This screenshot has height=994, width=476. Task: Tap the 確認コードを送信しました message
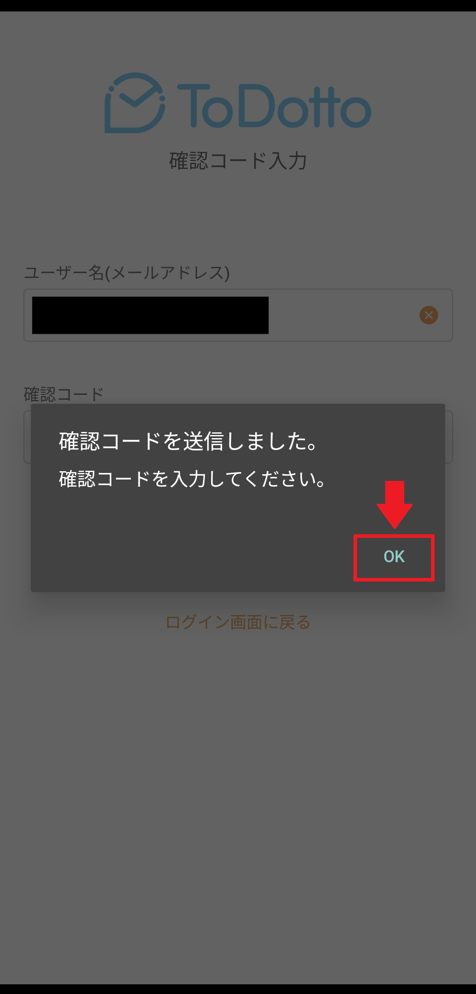188,441
